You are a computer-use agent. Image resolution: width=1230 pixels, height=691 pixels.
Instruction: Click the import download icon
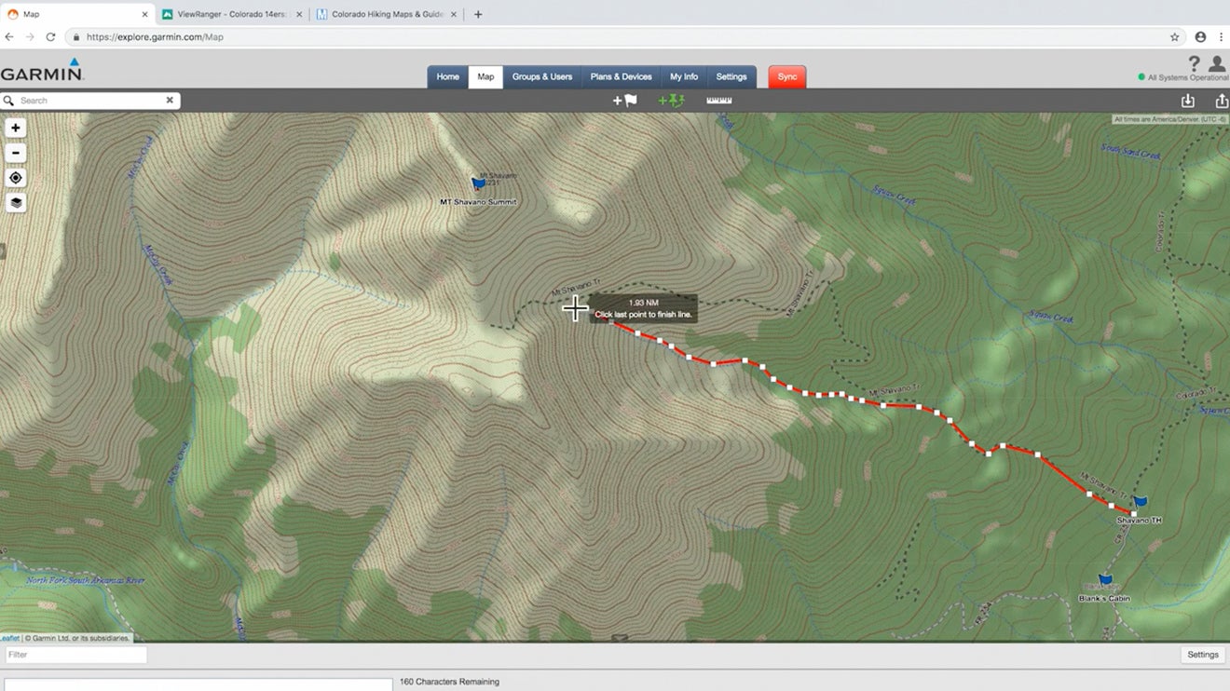point(1187,101)
